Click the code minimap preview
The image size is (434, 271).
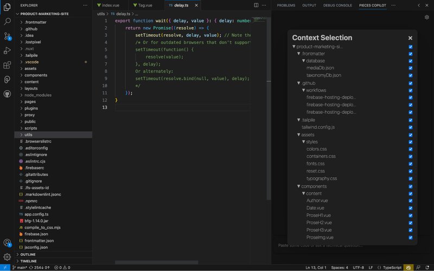[259, 20]
